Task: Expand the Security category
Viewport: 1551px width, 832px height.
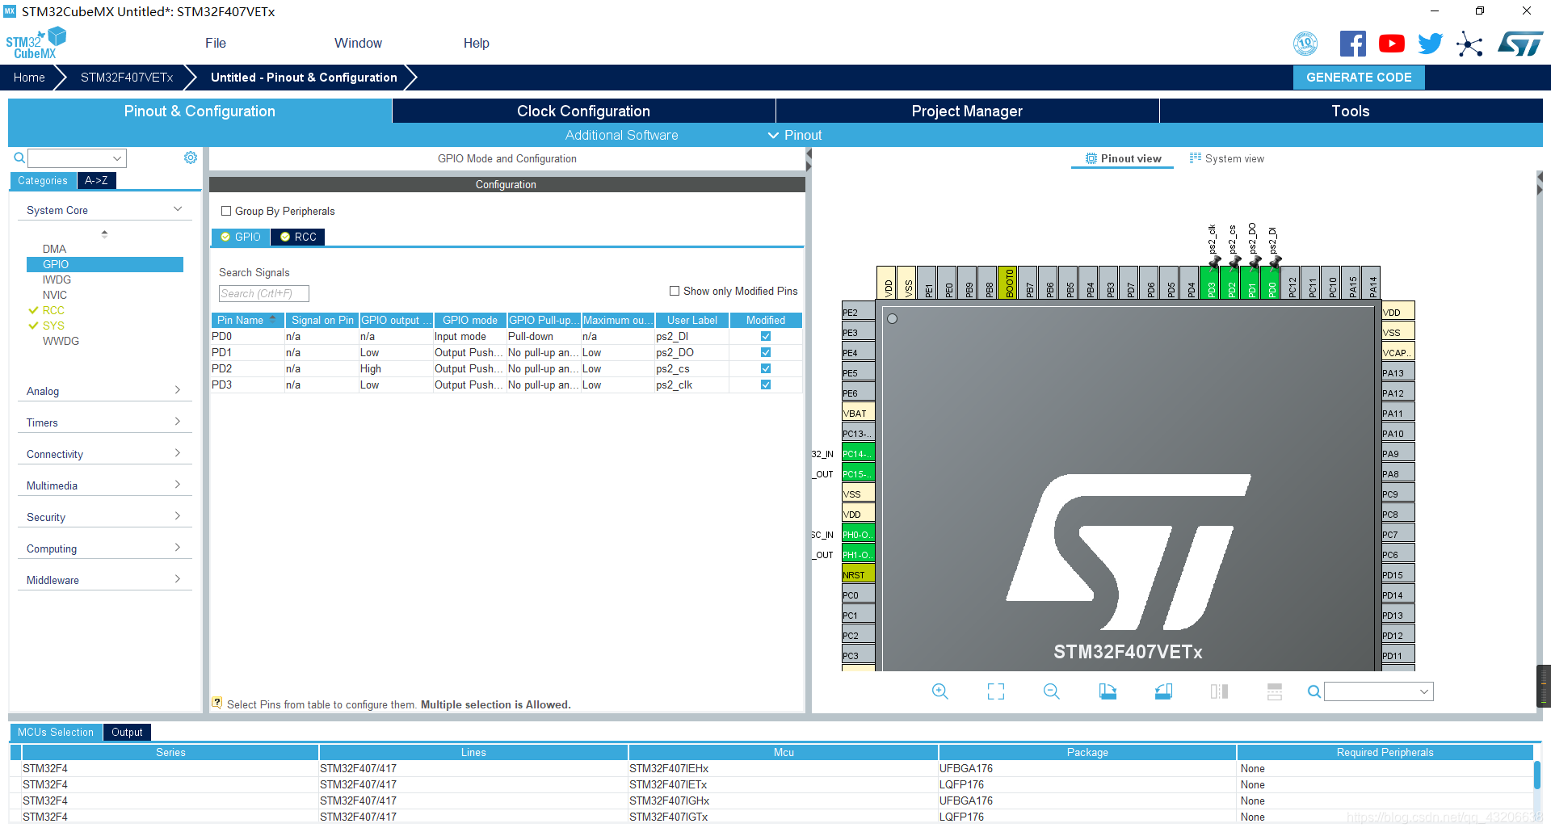Action: point(104,517)
